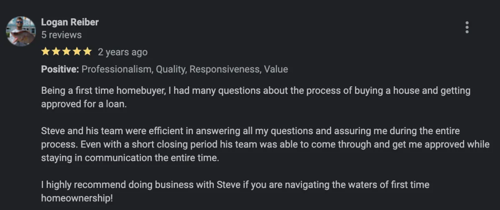Click the paragraph starting "Being a first time homebuyer"
Screen dimensions: 500x210
coord(256,90)
